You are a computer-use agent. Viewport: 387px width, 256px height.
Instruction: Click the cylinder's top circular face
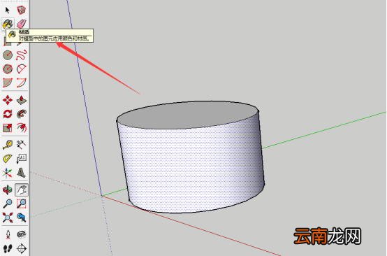[188, 115]
